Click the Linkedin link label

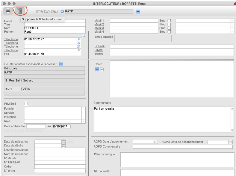point(100,46)
